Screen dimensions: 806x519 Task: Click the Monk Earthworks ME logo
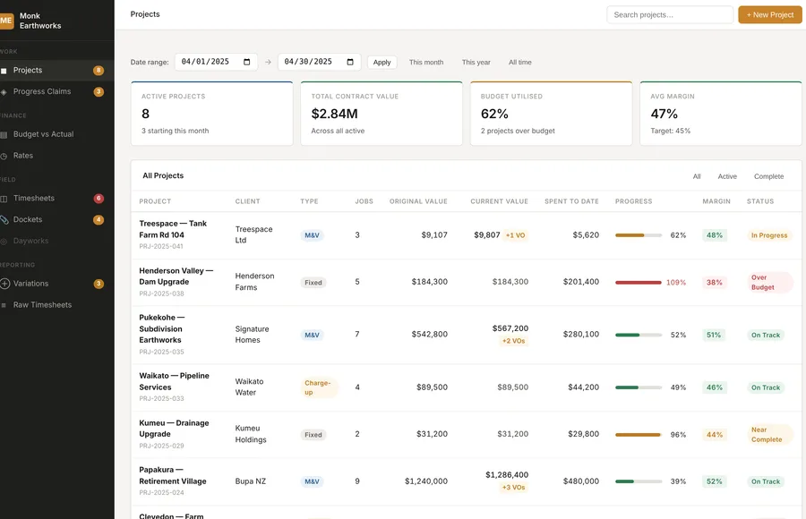(x=6, y=21)
